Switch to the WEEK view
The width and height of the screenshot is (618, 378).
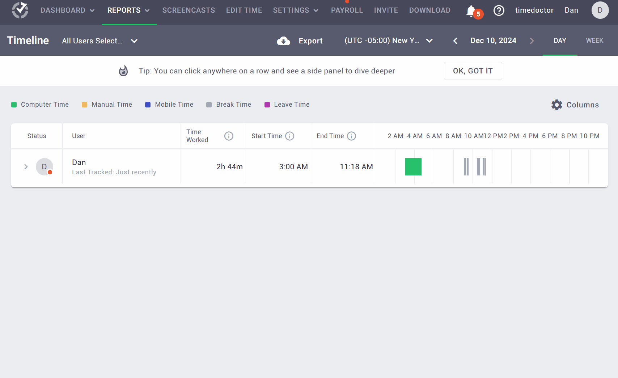pos(594,41)
